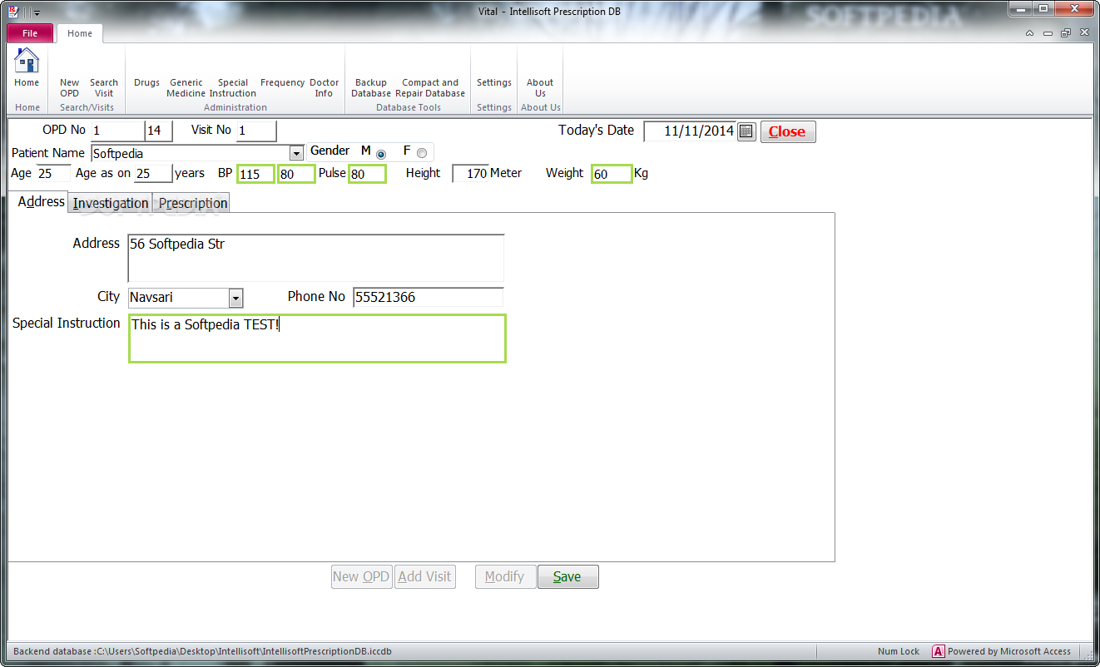Screen dimensions: 1100x667
Task: Click the Patient Name field Softpedia
Action: click(191, 153)
